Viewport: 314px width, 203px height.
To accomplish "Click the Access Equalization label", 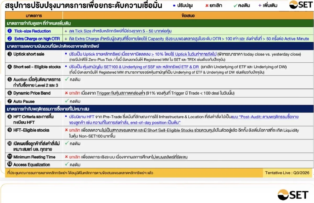I will [x=32, y=165].
